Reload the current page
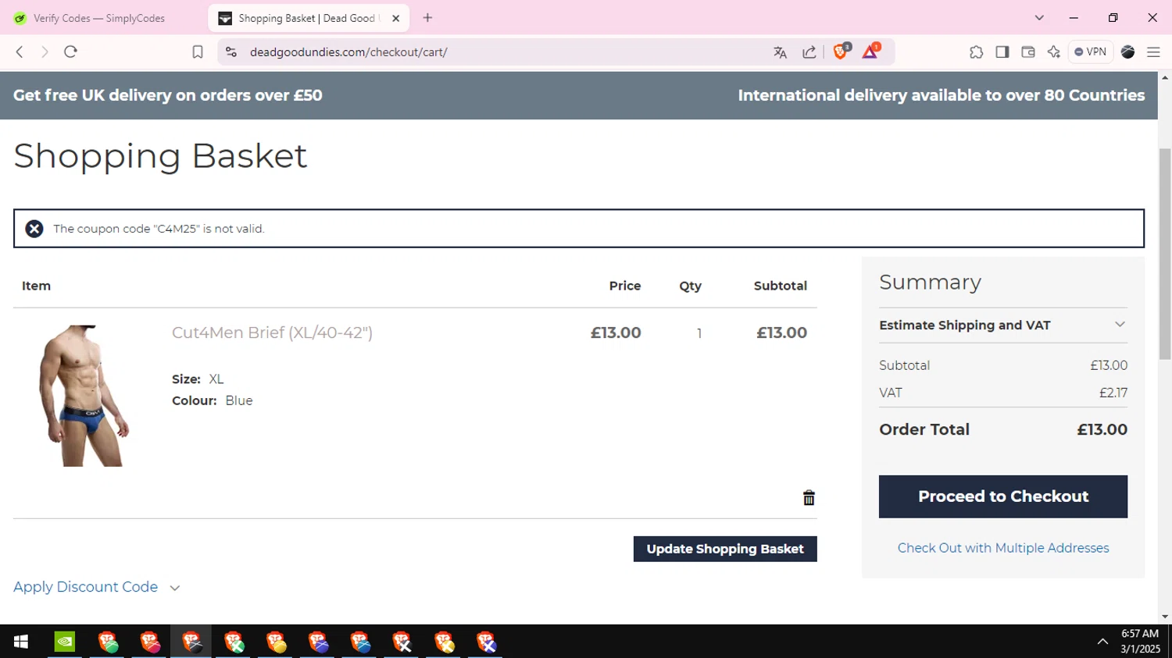 (70, 52)
